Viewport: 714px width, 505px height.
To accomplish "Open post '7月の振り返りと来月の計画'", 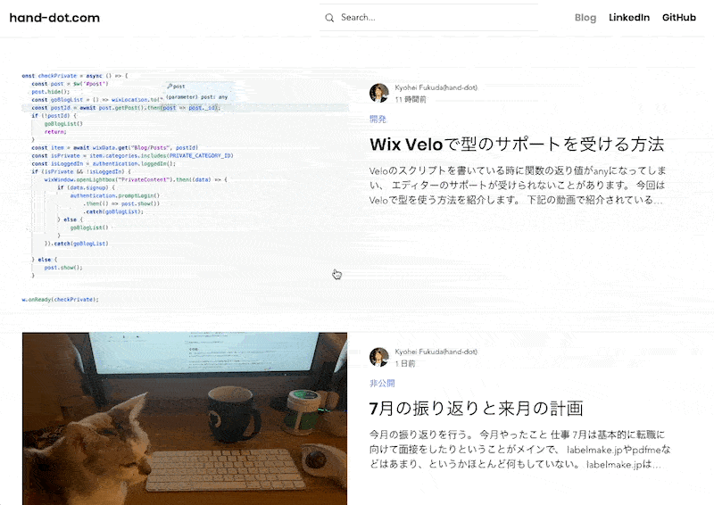I will click(x=477, y=409).
